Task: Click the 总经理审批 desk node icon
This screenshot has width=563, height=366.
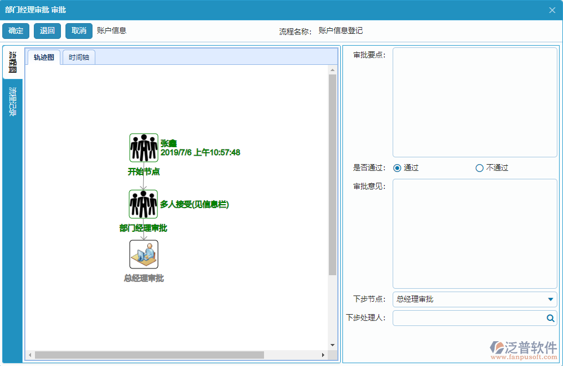Action: click(144, 254)
